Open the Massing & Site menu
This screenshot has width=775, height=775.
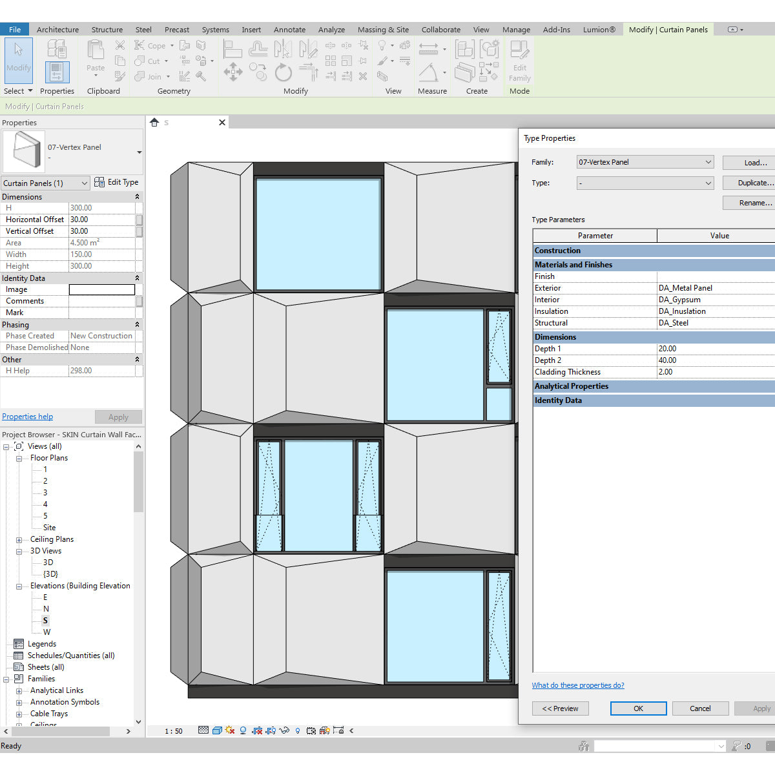point(383,29)
